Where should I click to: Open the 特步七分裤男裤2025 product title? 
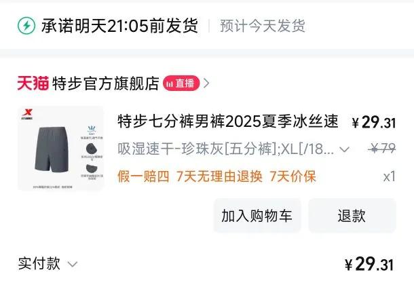(228, 121)
